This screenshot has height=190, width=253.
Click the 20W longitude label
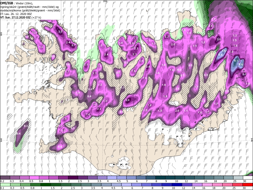click(105, 1)
